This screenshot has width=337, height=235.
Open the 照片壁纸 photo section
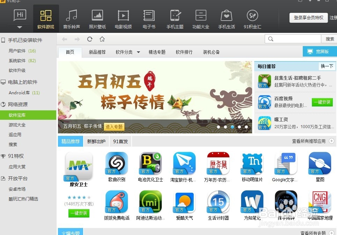pos(97,19)
